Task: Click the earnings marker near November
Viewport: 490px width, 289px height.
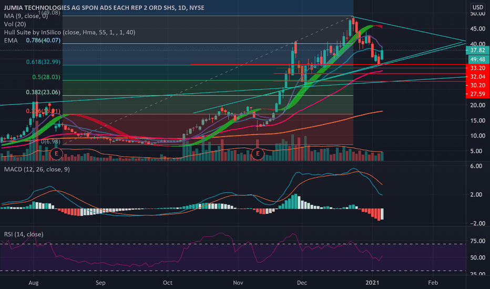Action: pyautogui.click(x=258, y=154)
